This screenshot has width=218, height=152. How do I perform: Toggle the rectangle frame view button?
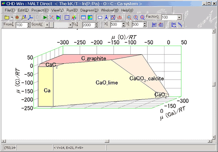point(100,17)
